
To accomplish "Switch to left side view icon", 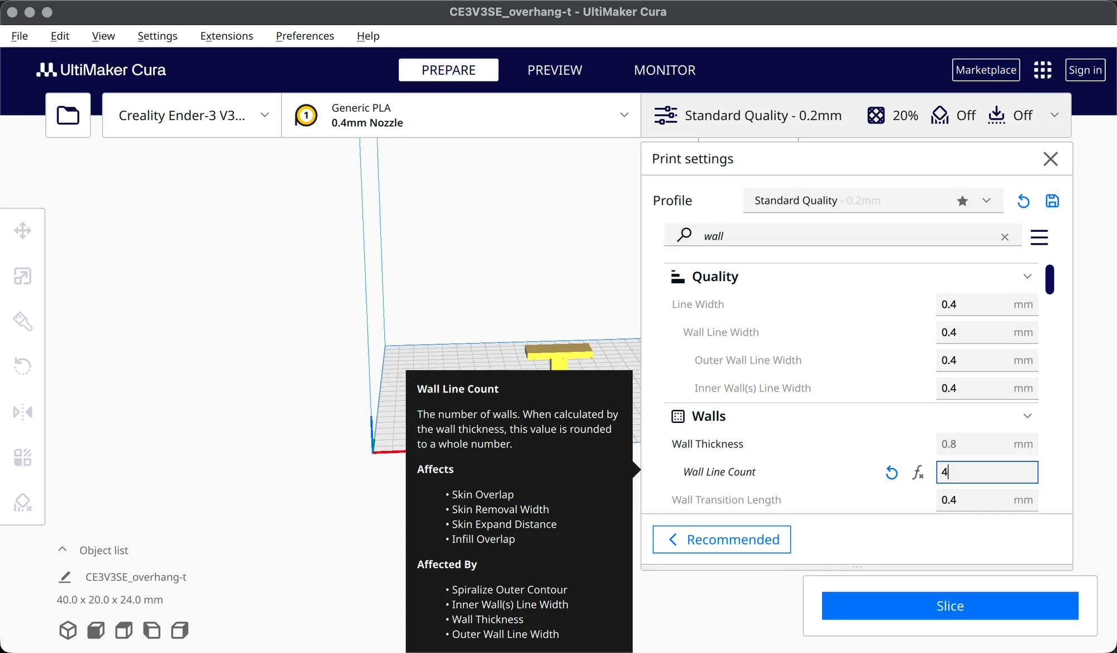I will (152, 630).
